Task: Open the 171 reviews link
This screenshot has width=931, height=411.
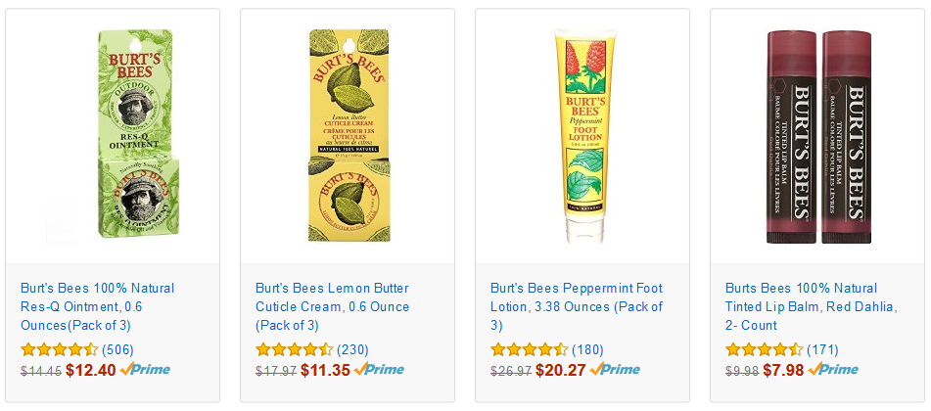Action: [x=822, y=349]
